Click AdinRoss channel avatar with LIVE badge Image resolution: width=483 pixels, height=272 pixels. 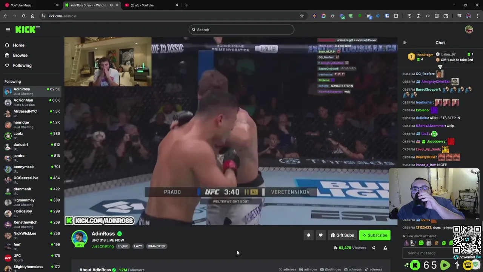79,239
